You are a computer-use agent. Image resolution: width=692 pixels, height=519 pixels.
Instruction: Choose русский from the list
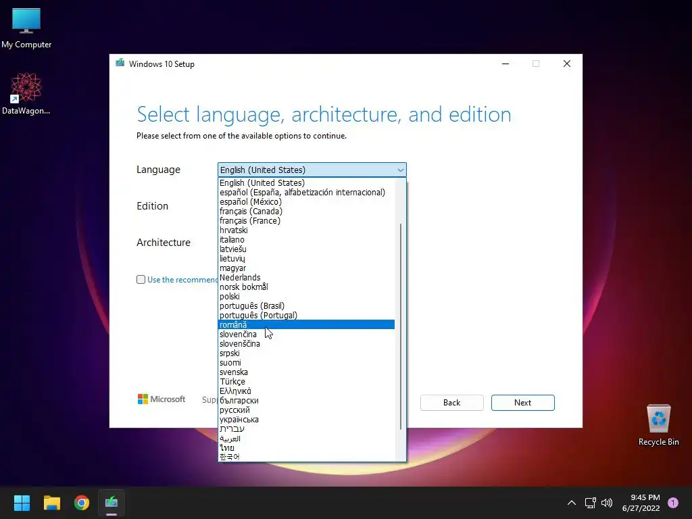(306, 410)
